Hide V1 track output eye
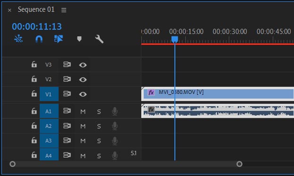294x176 pixels. click(83, 94)
